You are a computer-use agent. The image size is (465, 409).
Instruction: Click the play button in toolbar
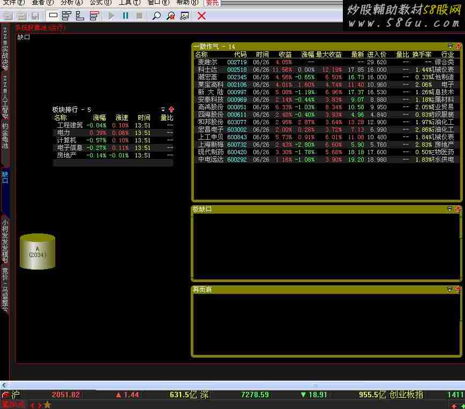(111, 16)
